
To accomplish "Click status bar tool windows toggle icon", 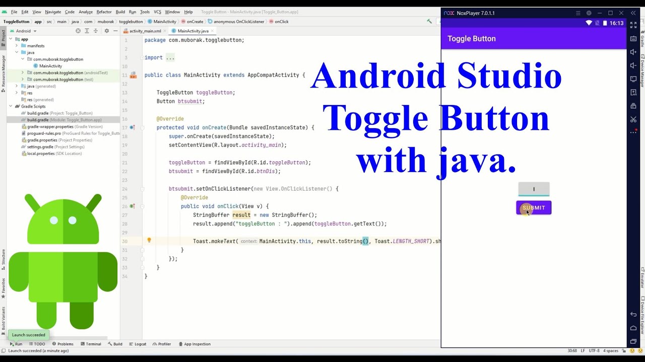I will (4, 351).
